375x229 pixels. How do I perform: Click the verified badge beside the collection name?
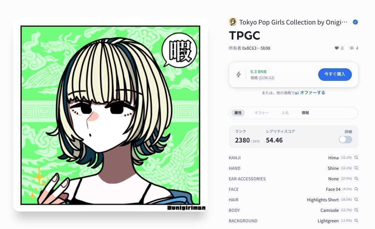pyautogui.click(x=355, y=22)
